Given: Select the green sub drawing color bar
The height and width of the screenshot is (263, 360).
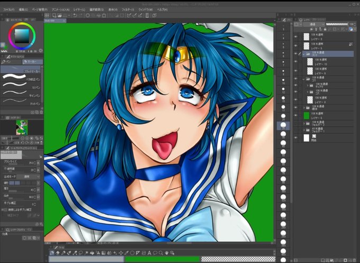Looking at the screenshot, I should [x=163, y=259].
